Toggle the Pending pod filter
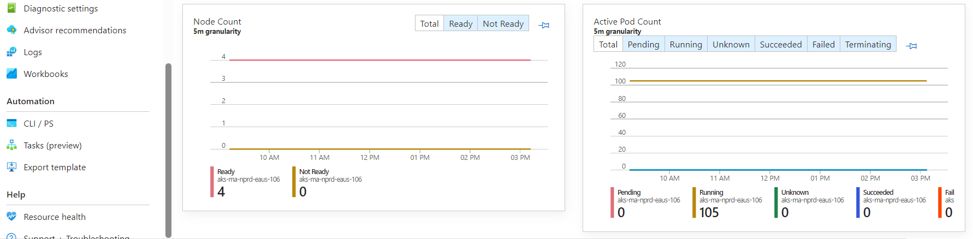Screen dimensions: 973x239 pos(643,44)
